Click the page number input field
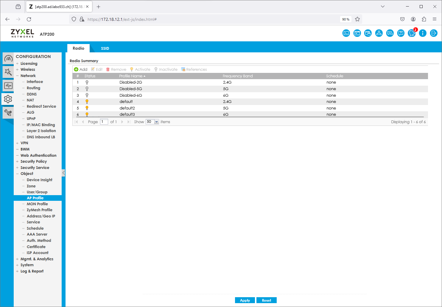The width and height of the screenshot is (442, 307). (104, 122)
